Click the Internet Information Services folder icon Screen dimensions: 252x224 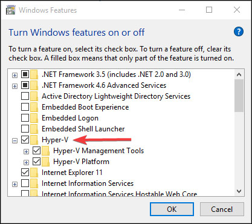[34, 183]
